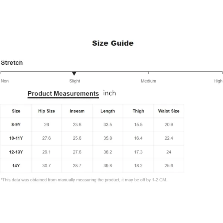Screen dimensions: 223x223
Task: Choose the 'High' stretch label
Action: (x=218, y=81)
